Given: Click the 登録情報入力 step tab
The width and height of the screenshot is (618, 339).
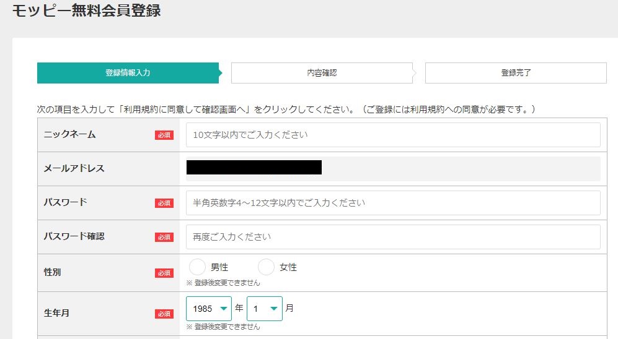Looking at the screenshot, I should [x=128, y=73].
